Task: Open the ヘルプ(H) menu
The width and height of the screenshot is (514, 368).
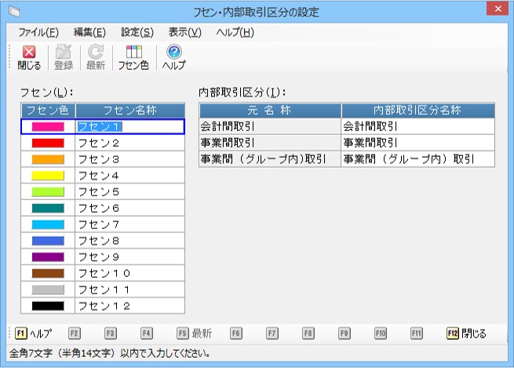Action: (235, 32)
